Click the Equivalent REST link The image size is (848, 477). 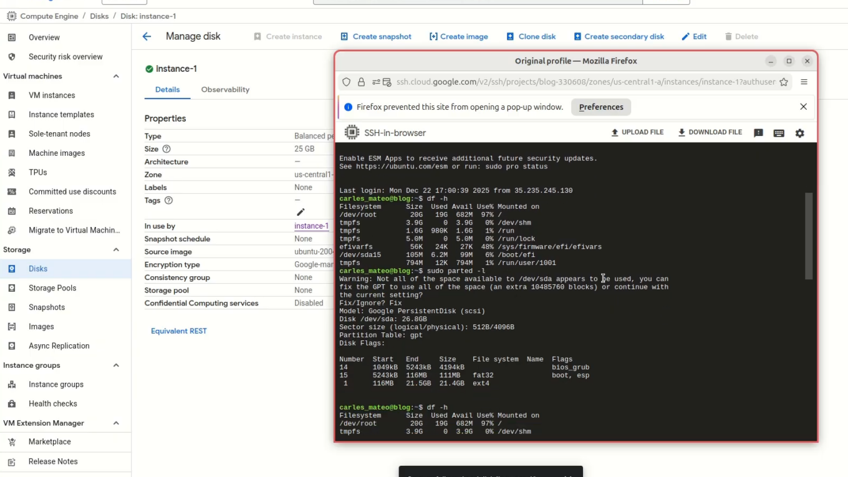pyautogui.click(x=178, y=331)
